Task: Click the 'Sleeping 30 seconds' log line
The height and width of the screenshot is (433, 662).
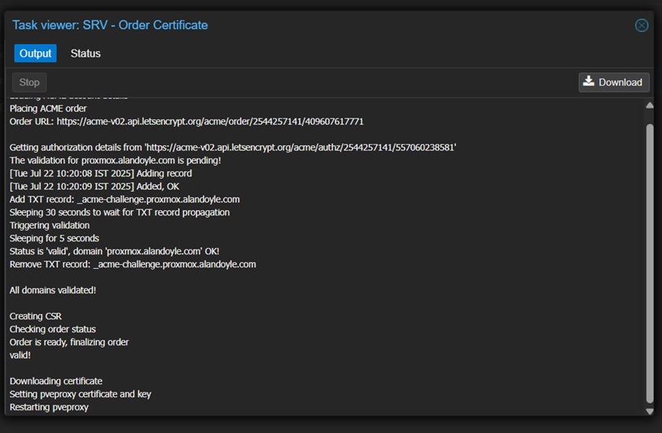Action: tap(120, 213)
